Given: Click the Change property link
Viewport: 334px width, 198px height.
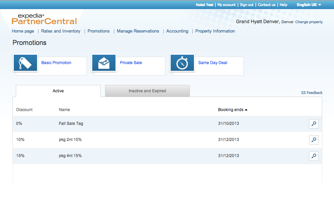Looking at the screenshot, I should coord(301,22).
